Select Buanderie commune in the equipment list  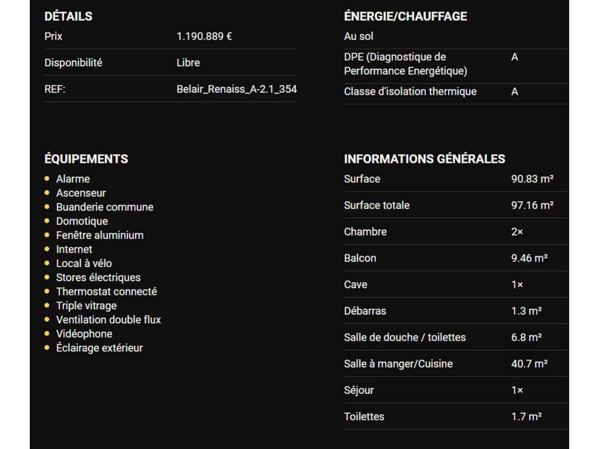104,207
